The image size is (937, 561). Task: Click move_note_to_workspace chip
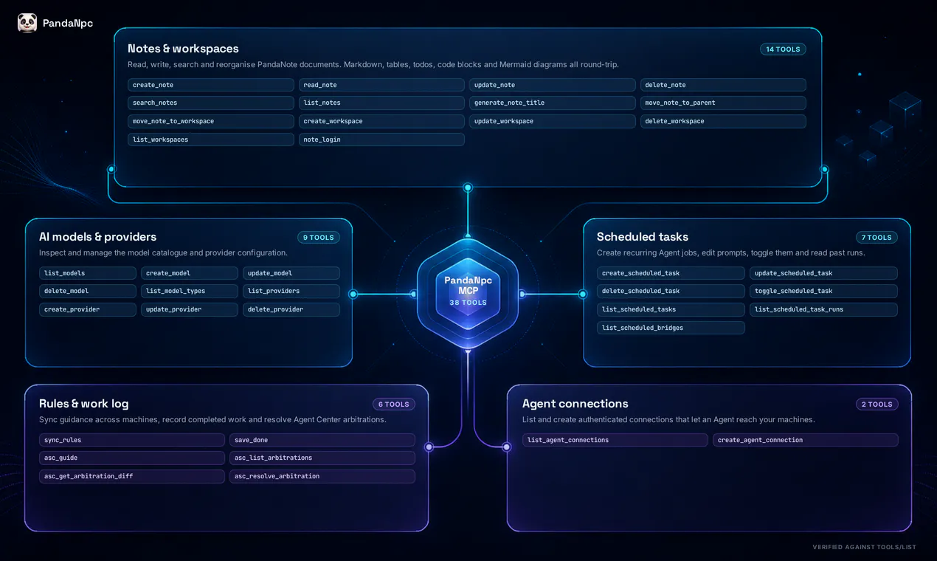211,121
